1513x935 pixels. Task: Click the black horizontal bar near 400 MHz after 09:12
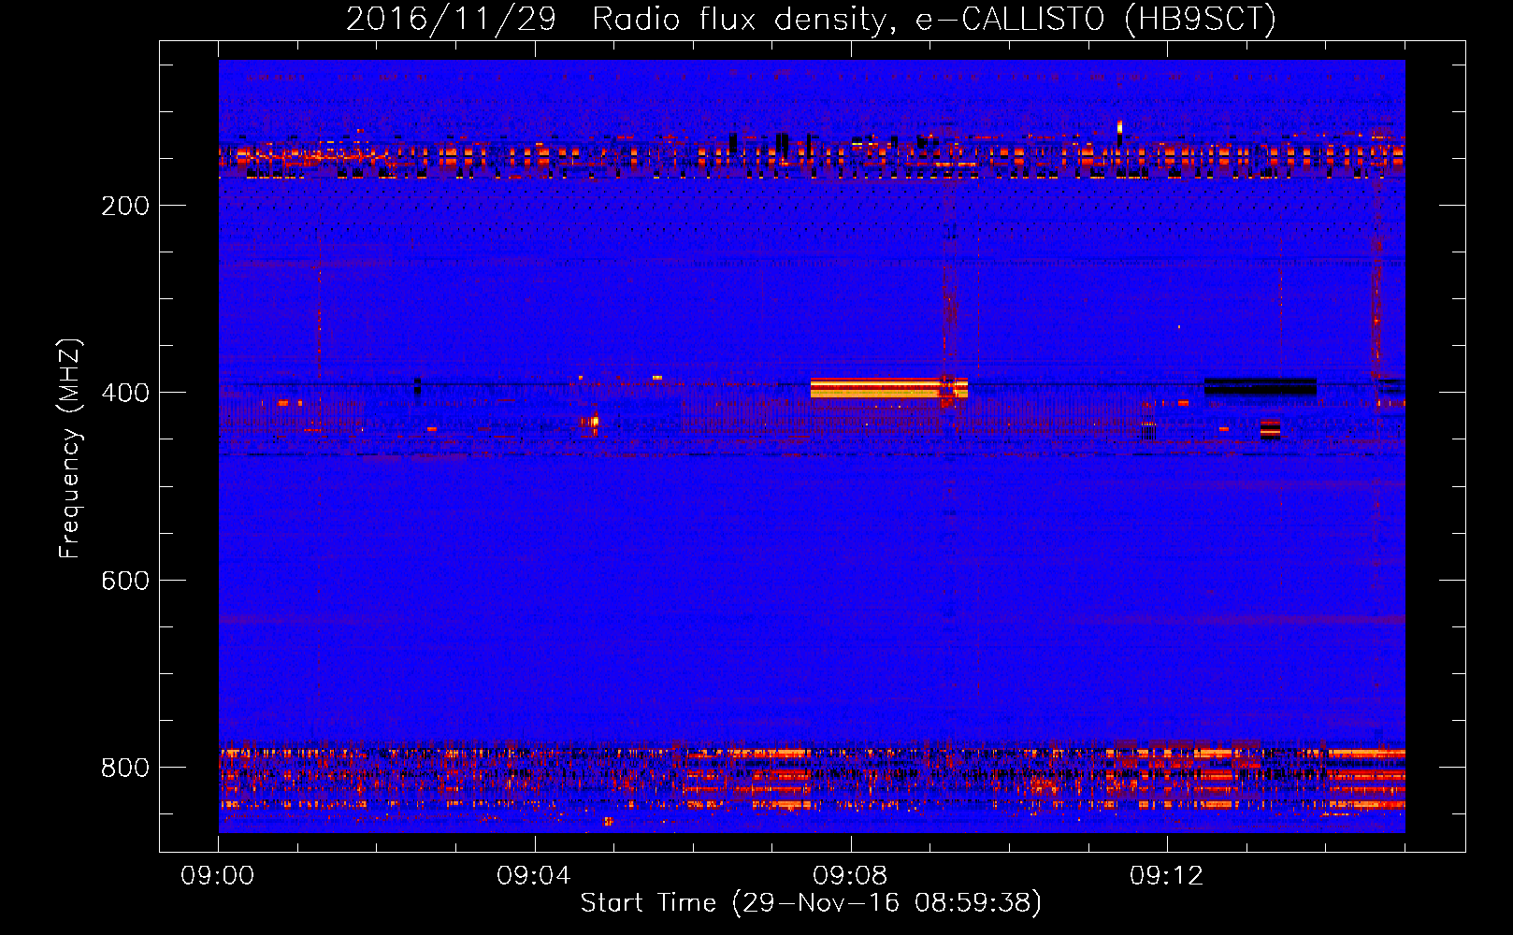pos(1261,386)
